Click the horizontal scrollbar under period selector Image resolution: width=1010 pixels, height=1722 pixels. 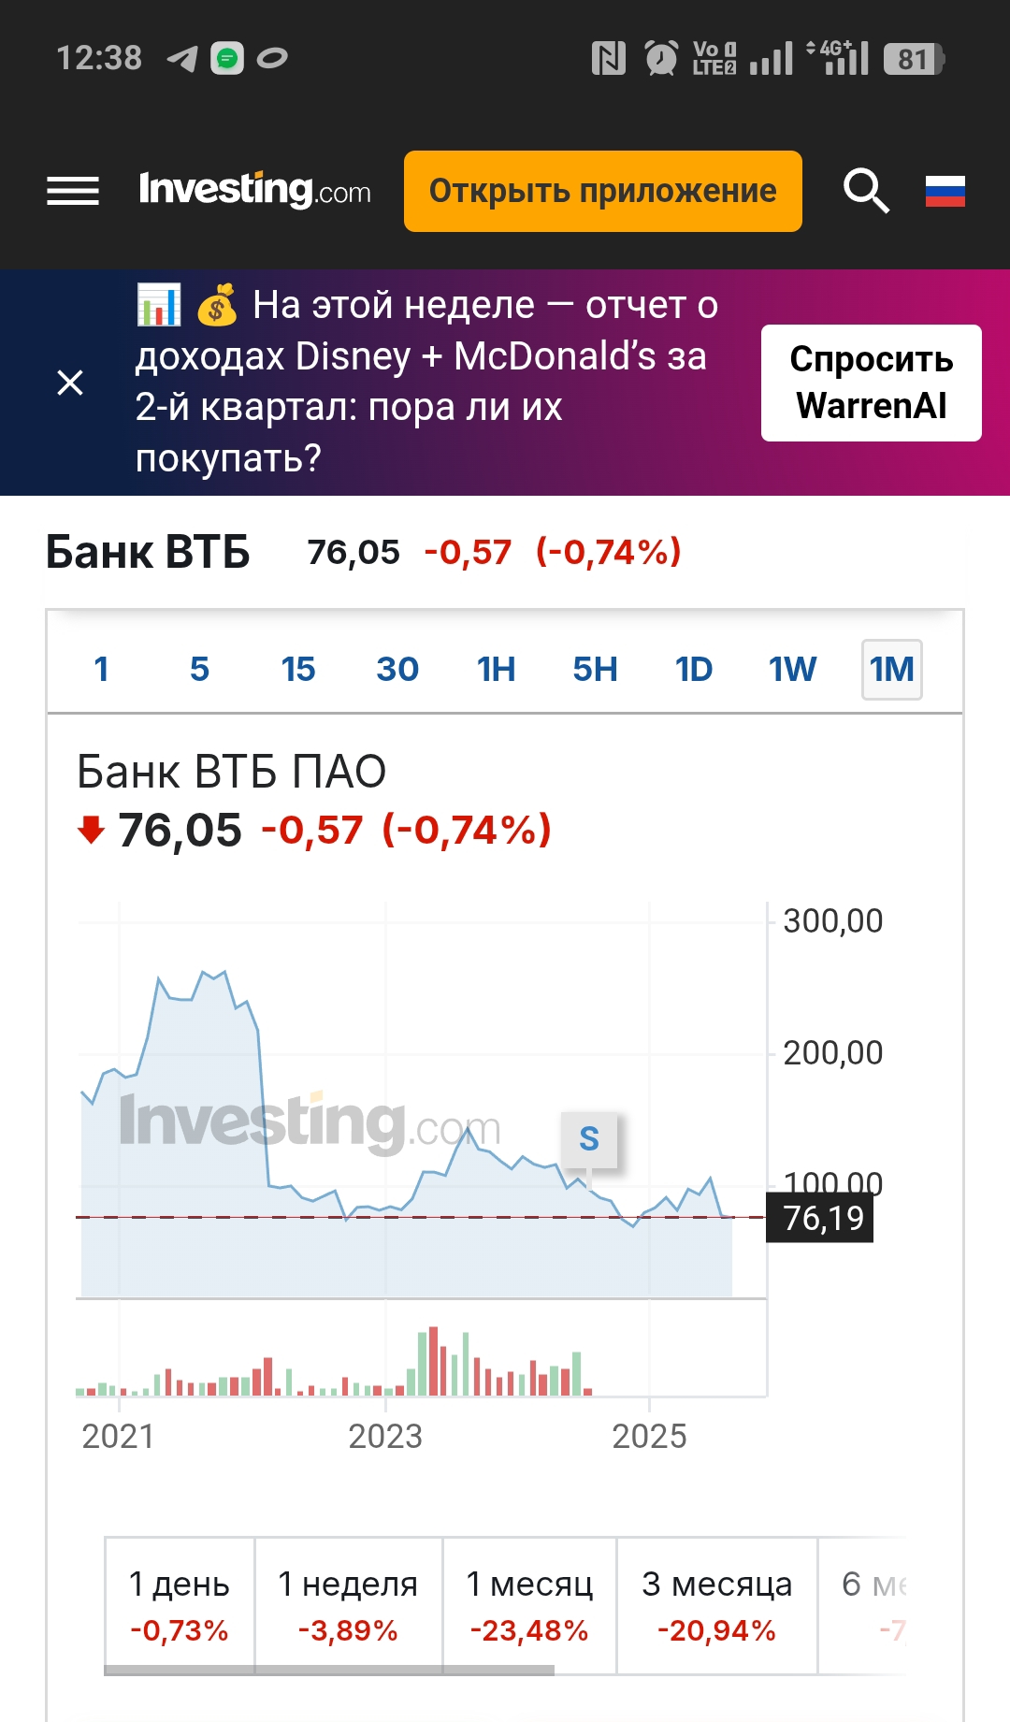[329, 1670]
